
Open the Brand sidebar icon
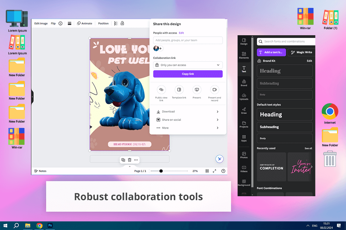pos(244,83)
